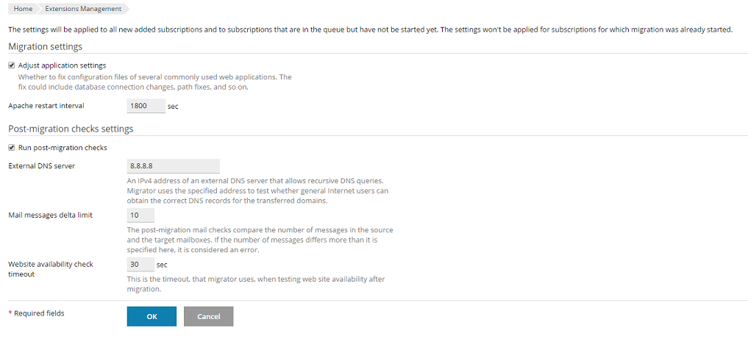Open the Extensions Management breadcrumb
Viewport: 748px width, 339px height.
[82, 9]
